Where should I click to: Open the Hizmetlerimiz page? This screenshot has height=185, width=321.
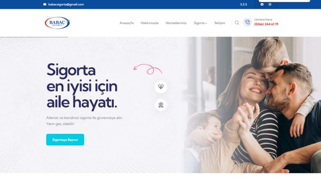(x=176, y=23)
